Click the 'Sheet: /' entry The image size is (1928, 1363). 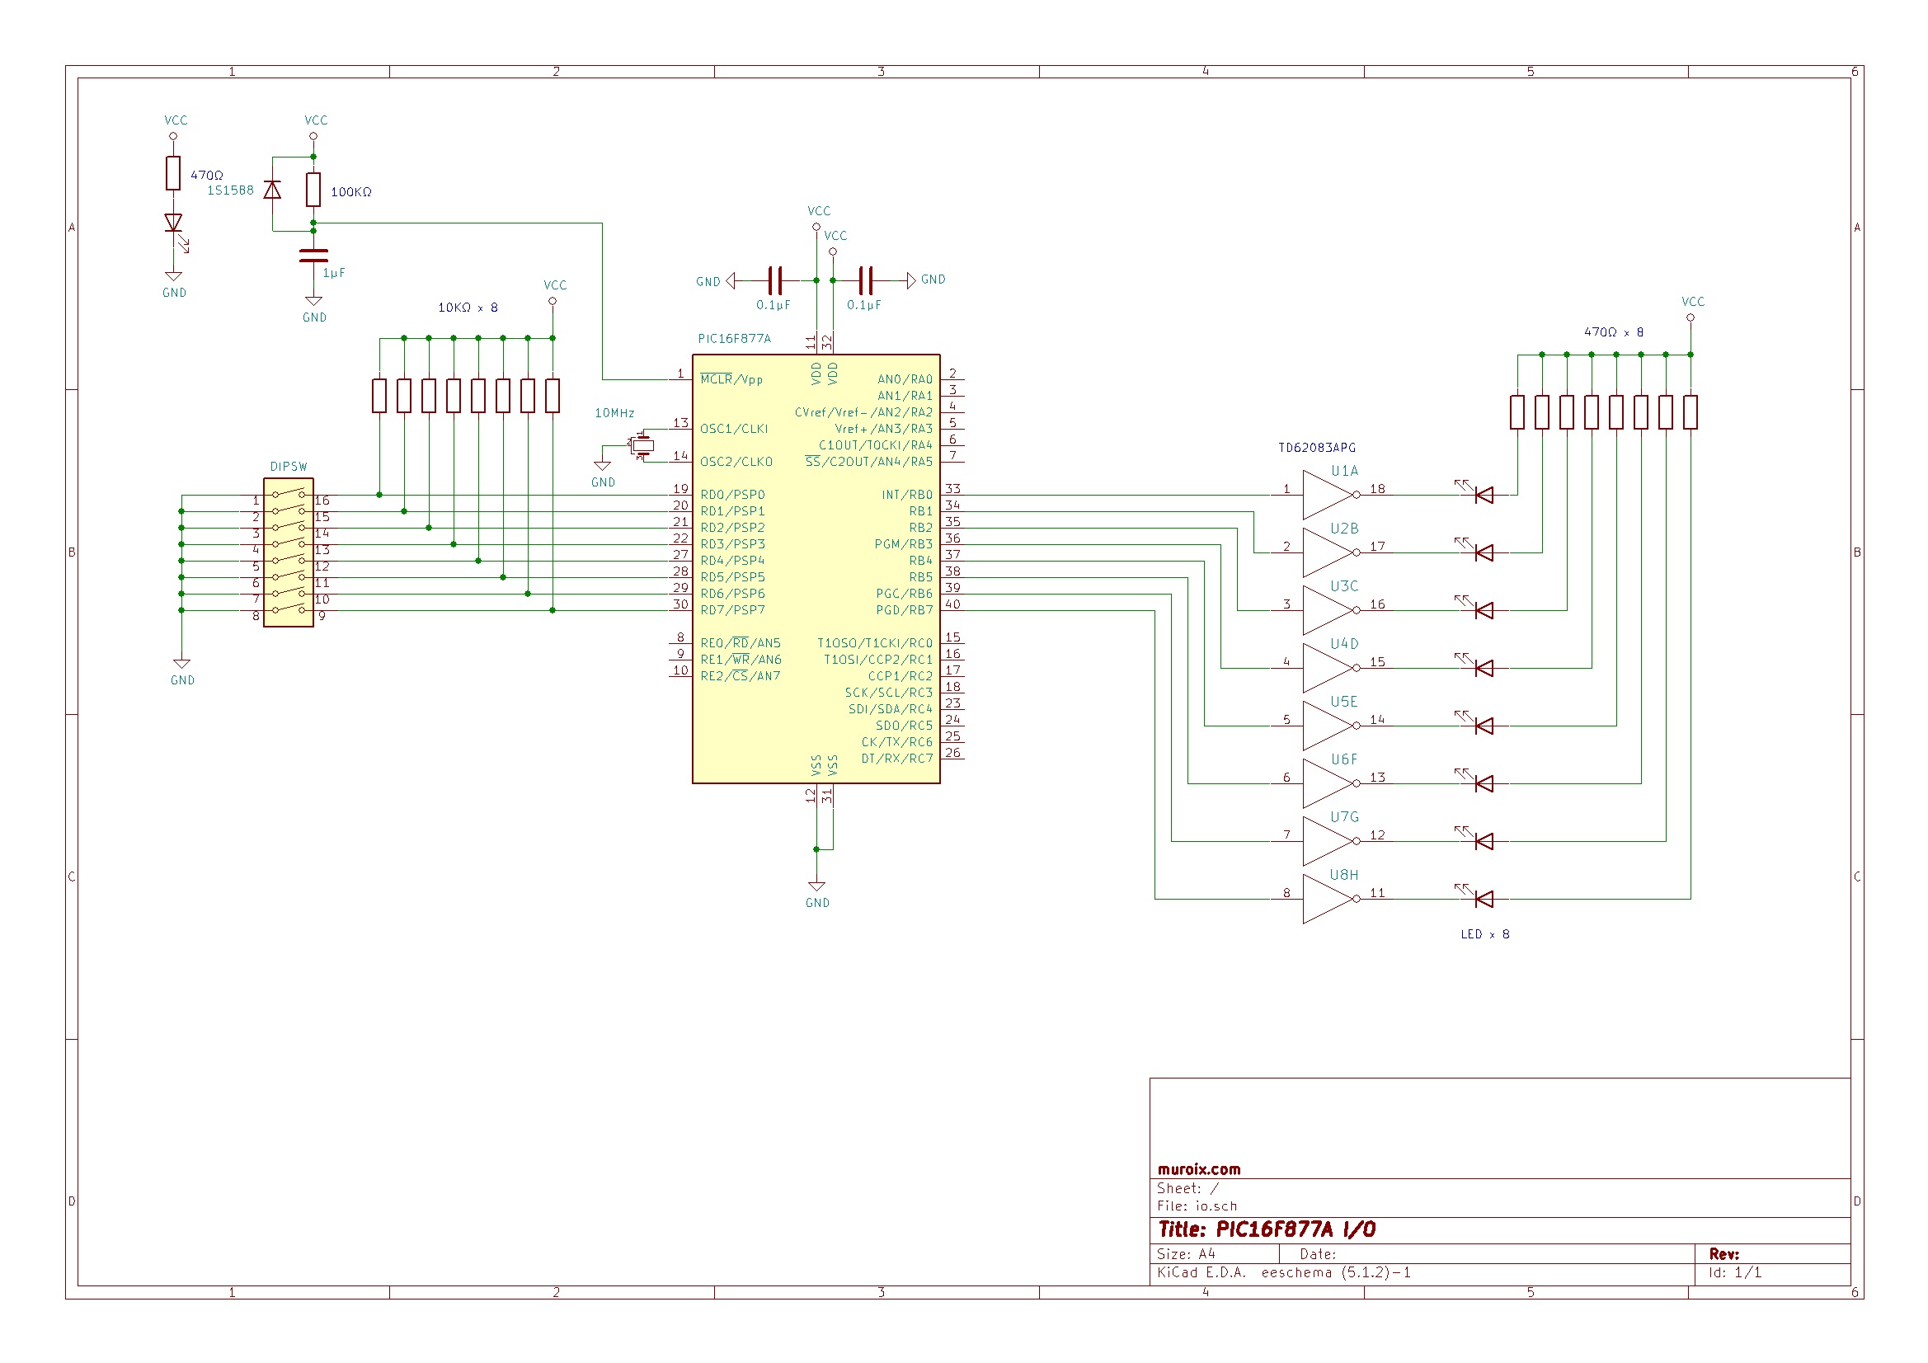(1187, 1188)
